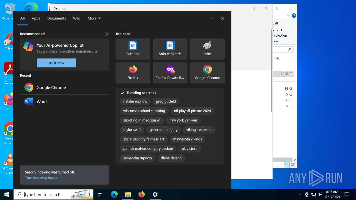Select the 14 KB file row
The image size is (356, 200).
pos(283,89)
